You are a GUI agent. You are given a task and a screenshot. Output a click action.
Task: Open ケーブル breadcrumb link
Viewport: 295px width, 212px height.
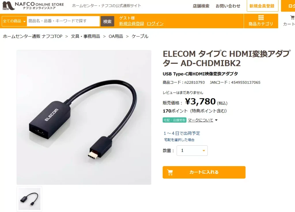coord(140,36)
